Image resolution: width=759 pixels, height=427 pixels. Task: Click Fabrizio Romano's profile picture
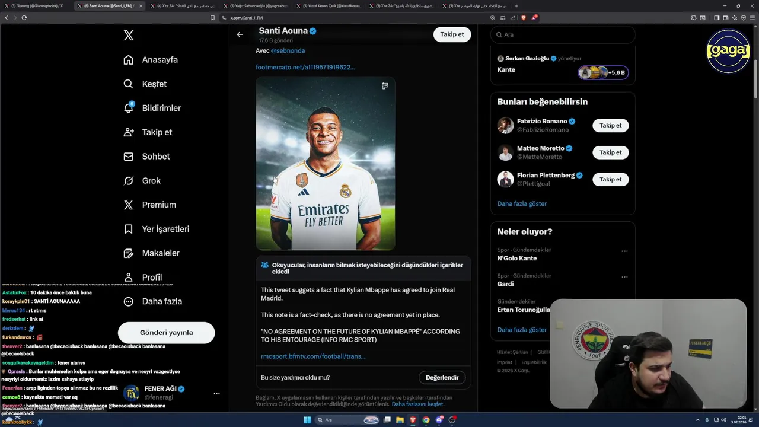(505, 126)
